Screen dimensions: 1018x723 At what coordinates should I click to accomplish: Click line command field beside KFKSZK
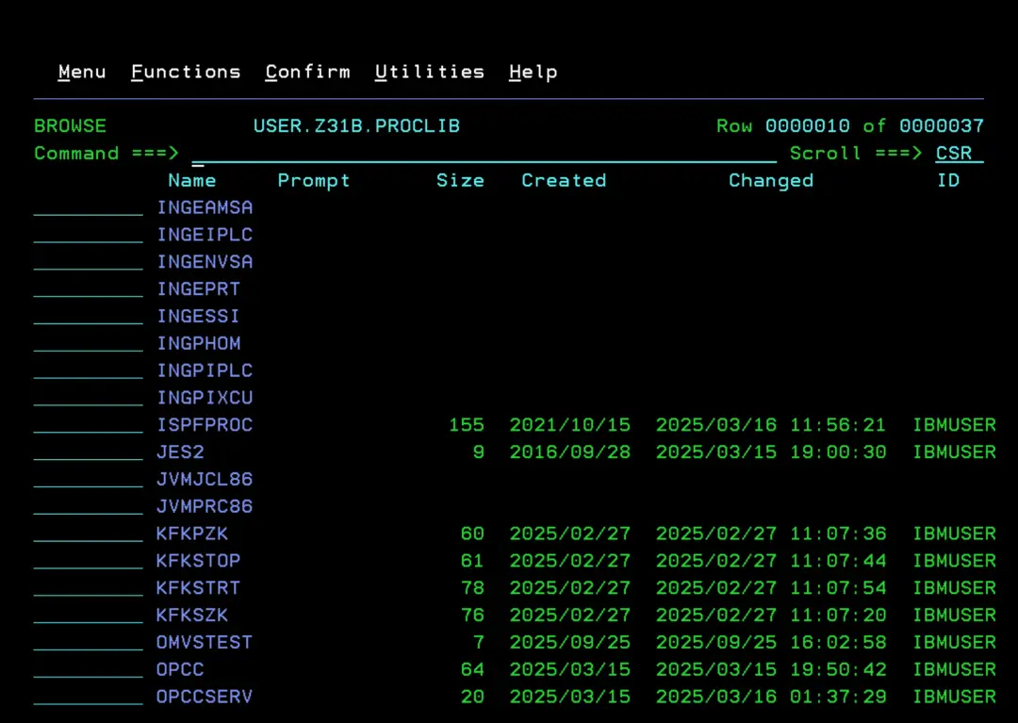[x=89, y=616]
